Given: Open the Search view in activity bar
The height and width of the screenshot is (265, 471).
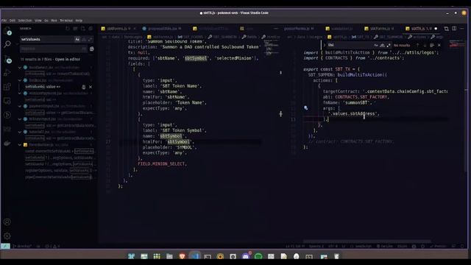Looking at the screenshot, I should 7,44.
